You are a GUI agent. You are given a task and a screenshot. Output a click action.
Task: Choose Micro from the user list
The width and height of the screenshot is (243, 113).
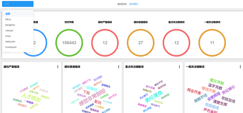(8, 19)
